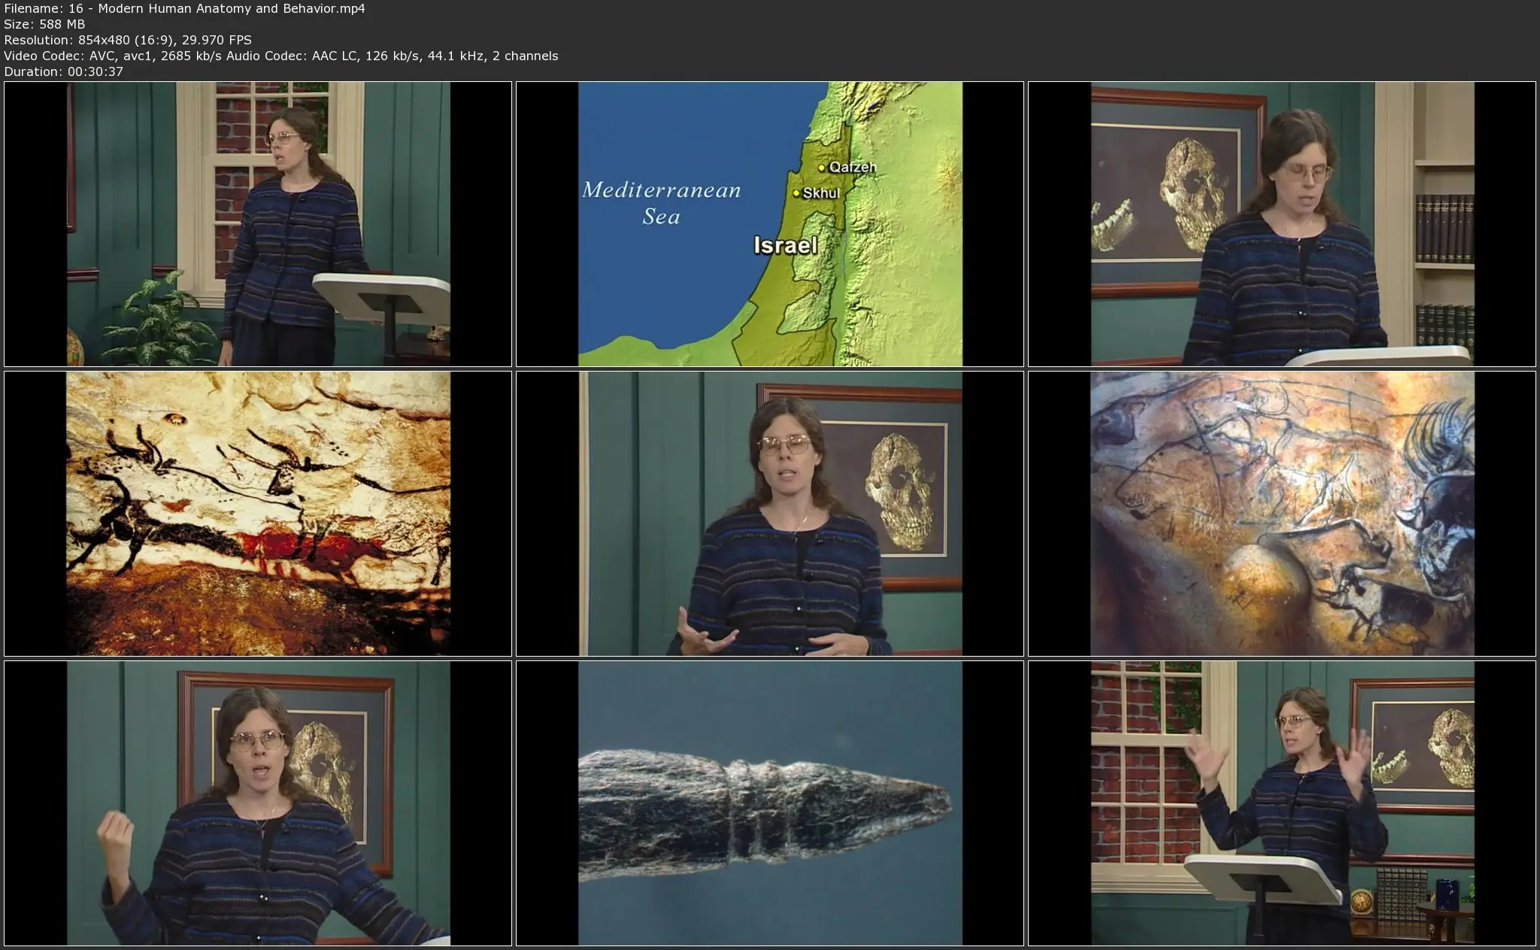The image size is (1540, 950).
Task: Open thumbnail of lecturer with raised fist
Action: [258, 803]
